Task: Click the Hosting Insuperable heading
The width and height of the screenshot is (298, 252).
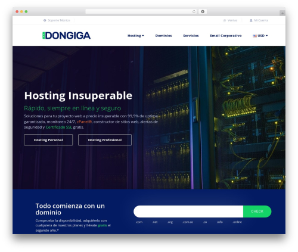Action: (78, 95)
